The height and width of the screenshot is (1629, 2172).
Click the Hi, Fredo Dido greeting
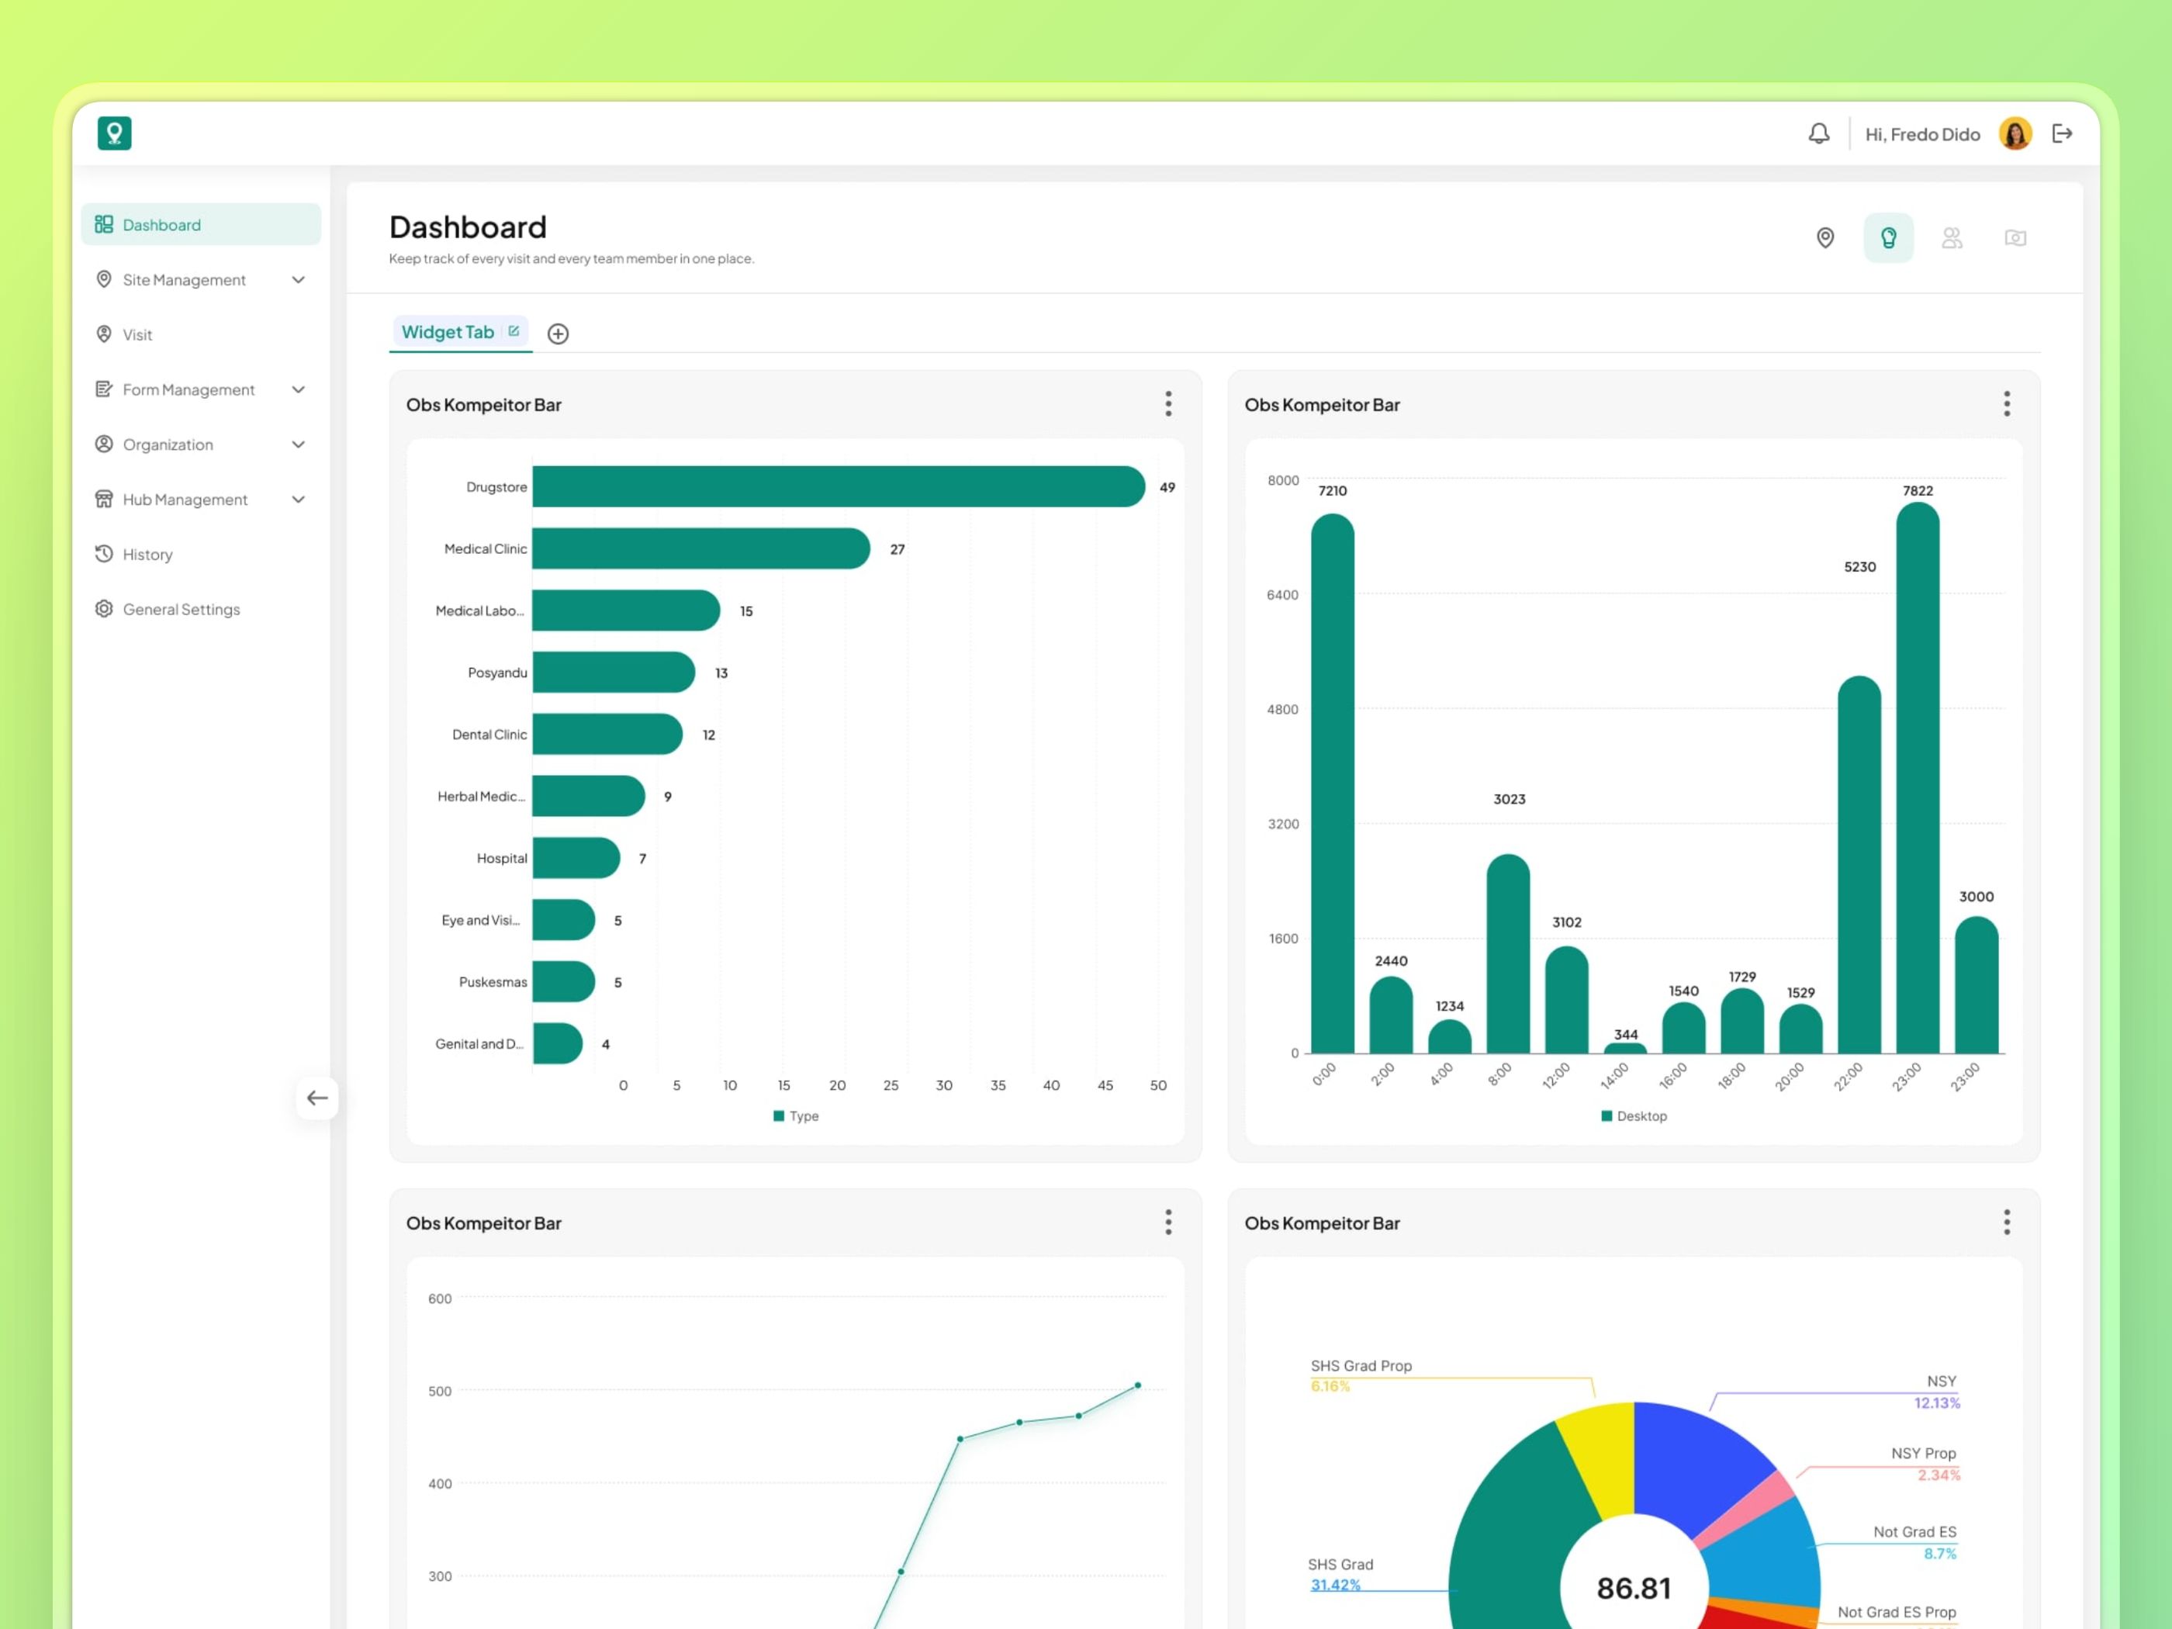coord(1922,133)
